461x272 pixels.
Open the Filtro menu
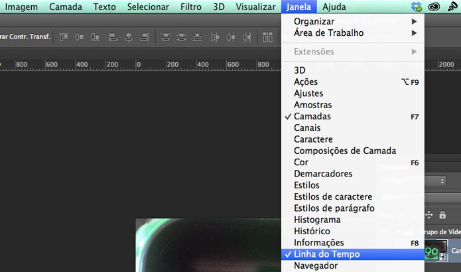point(191,7)
